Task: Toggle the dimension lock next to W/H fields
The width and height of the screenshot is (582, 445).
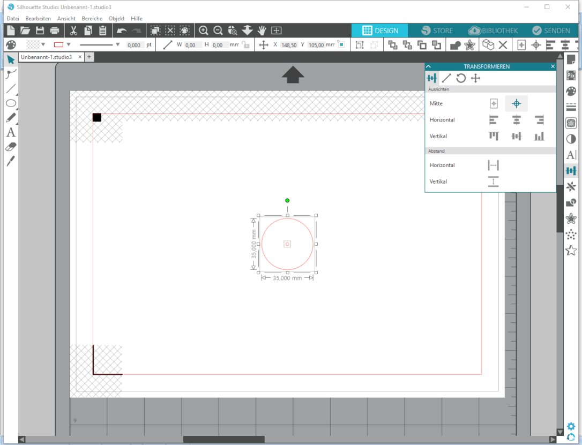Action: tap(244, 44)
